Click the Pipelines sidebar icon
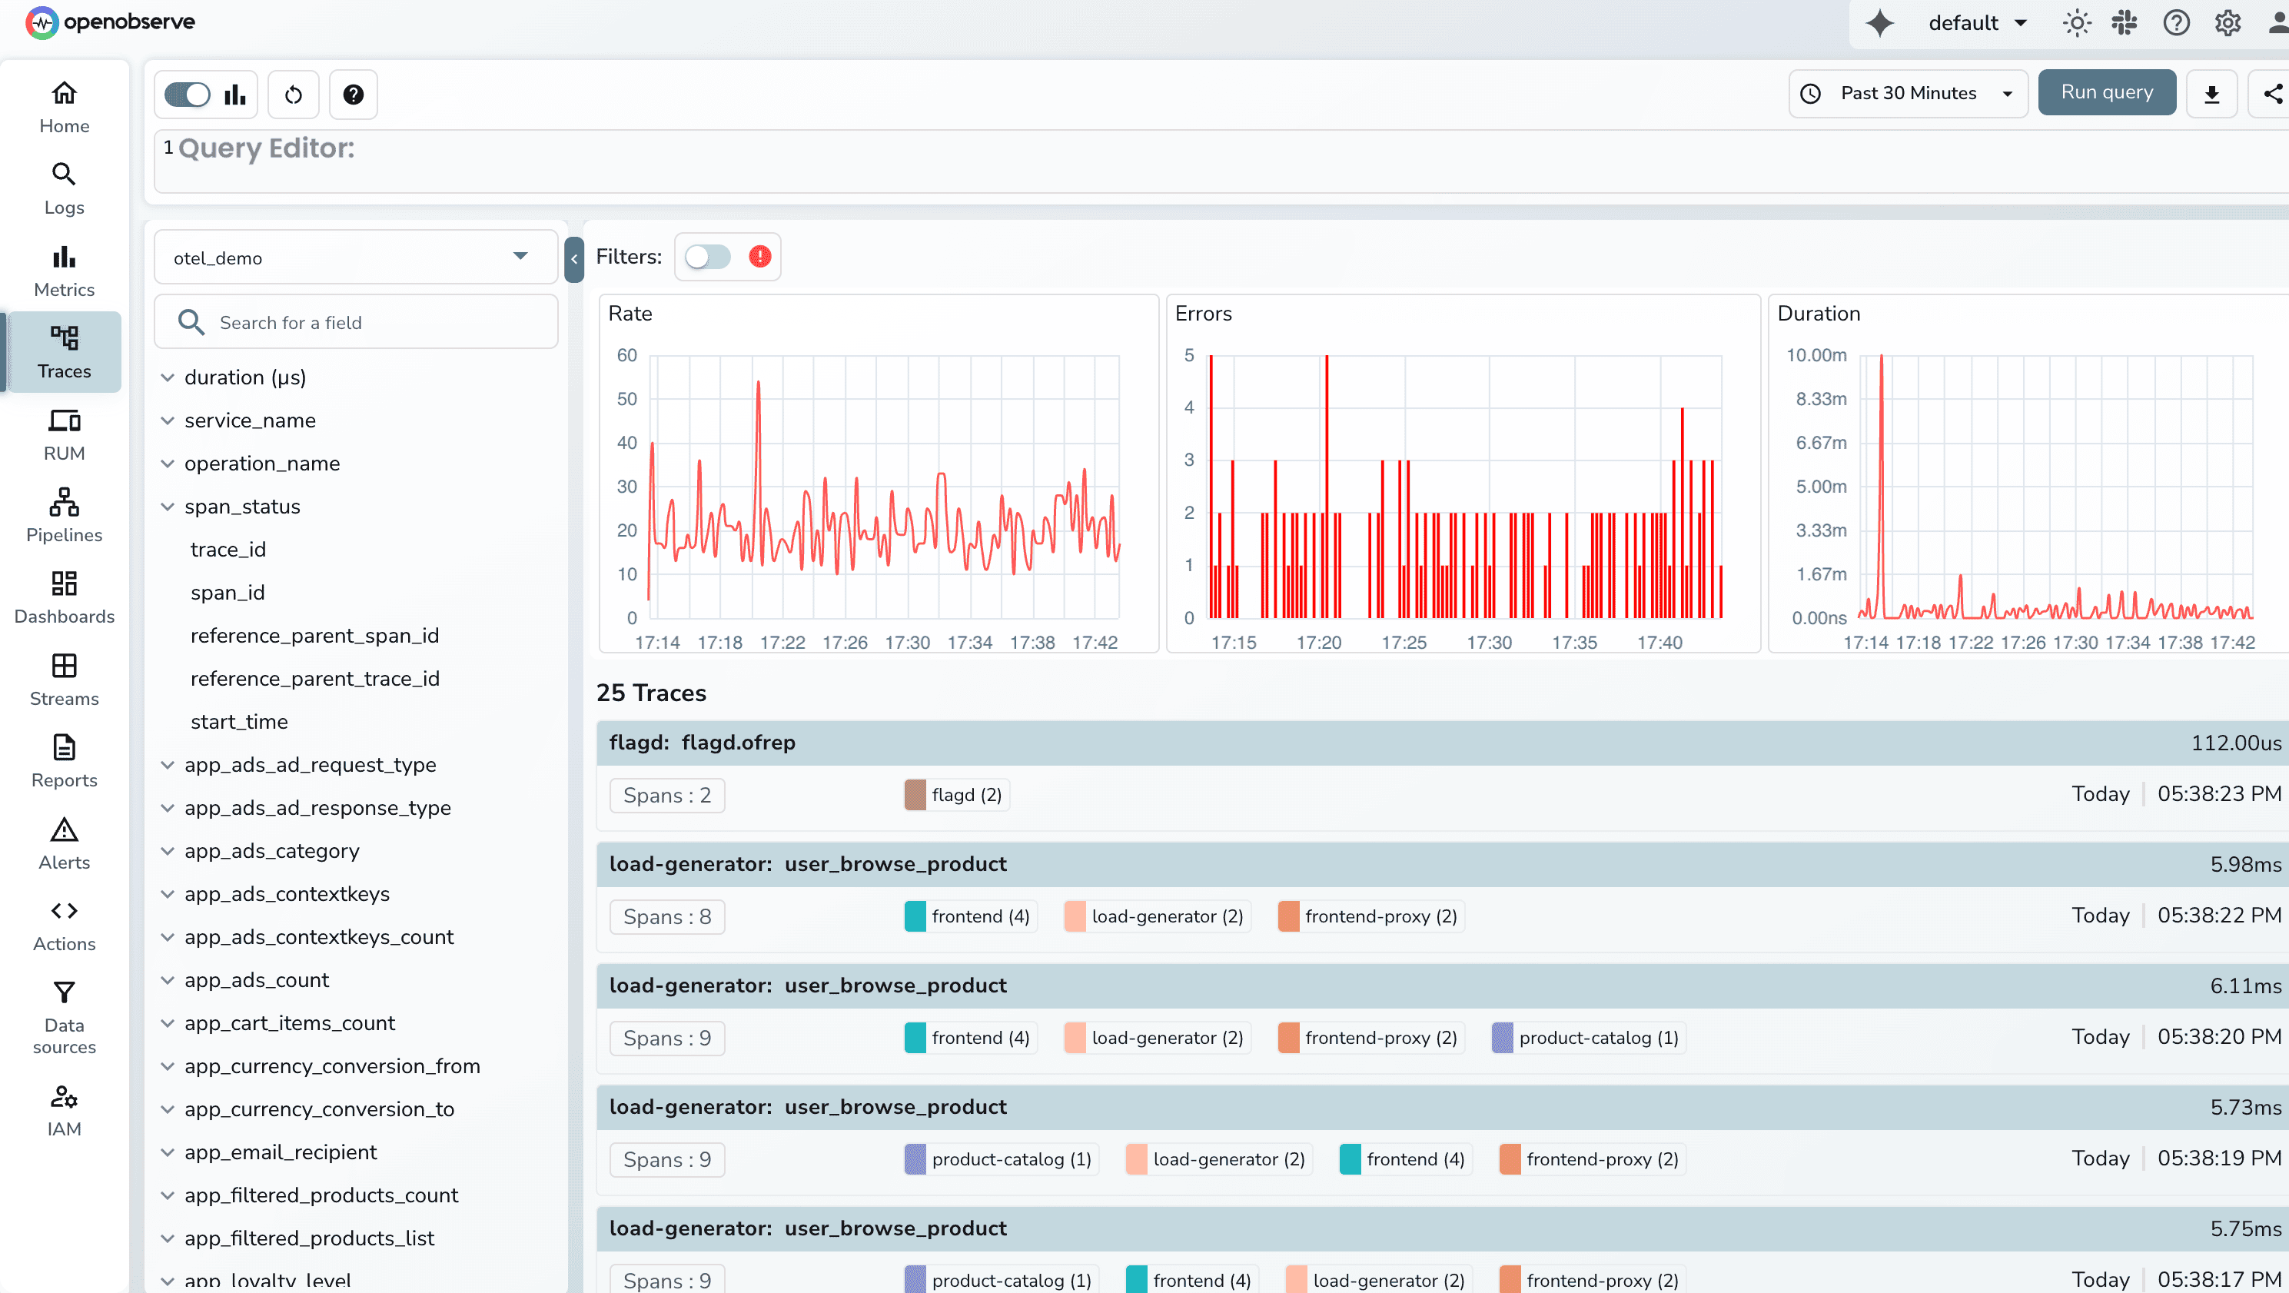Screen dimensions: 2289x1293 click(x=63, y=501)
